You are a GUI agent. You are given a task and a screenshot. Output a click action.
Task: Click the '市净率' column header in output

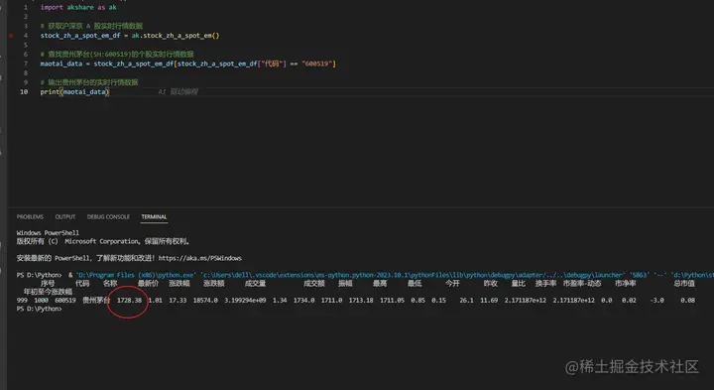coord(625,284)
